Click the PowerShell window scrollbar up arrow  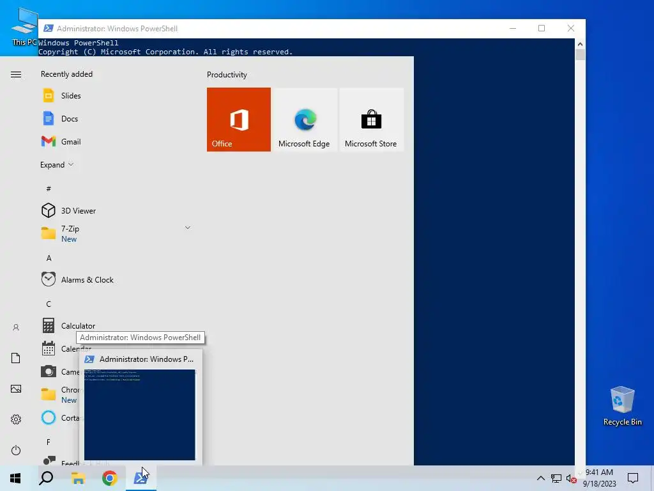580,43
